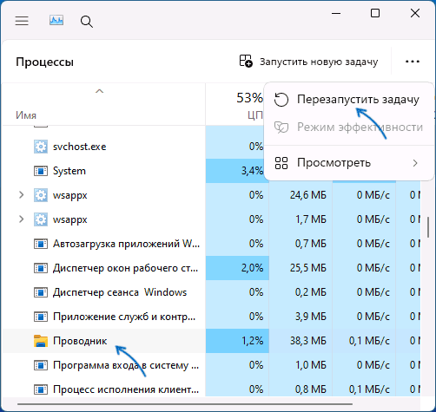
Task: Click gear icon of wsappx 1,7 МБ row
Action: coord(41,219)
